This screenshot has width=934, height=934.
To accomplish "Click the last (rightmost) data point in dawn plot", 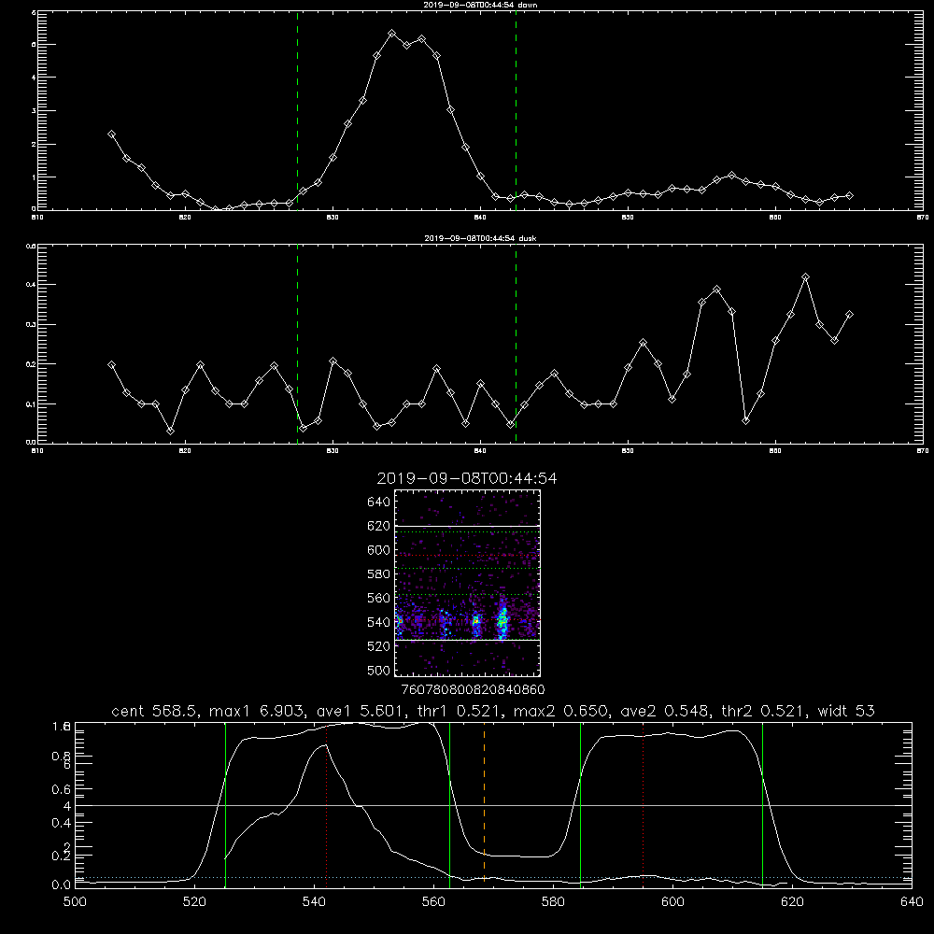I will point(849,195).
